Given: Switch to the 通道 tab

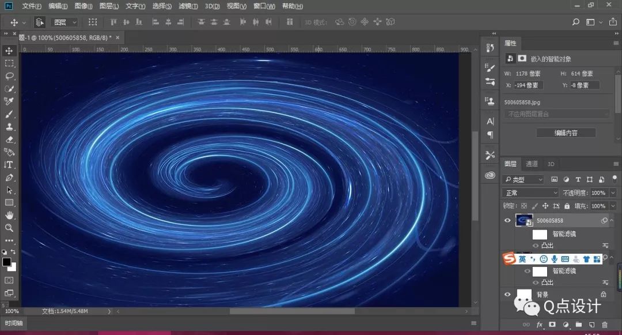Looking at the screenshot, I should (x=532, y=164).
